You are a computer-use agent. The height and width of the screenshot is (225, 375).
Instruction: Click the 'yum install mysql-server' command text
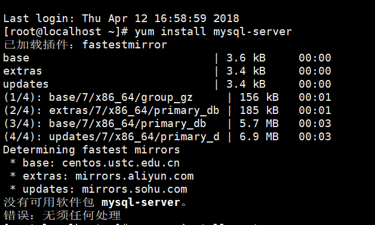tap(213, 32)
